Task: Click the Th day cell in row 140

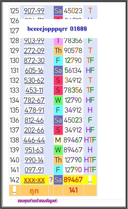Action: click(x=58, y=160)
